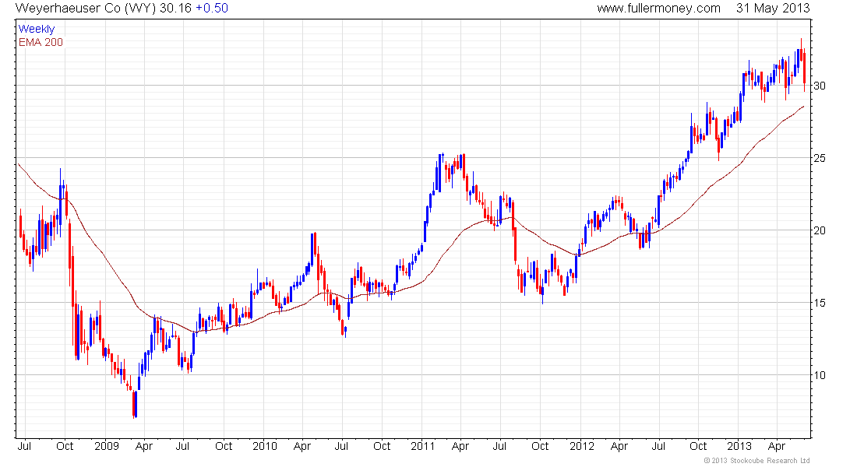Click the first Jul label on time axis

point(25,446)
